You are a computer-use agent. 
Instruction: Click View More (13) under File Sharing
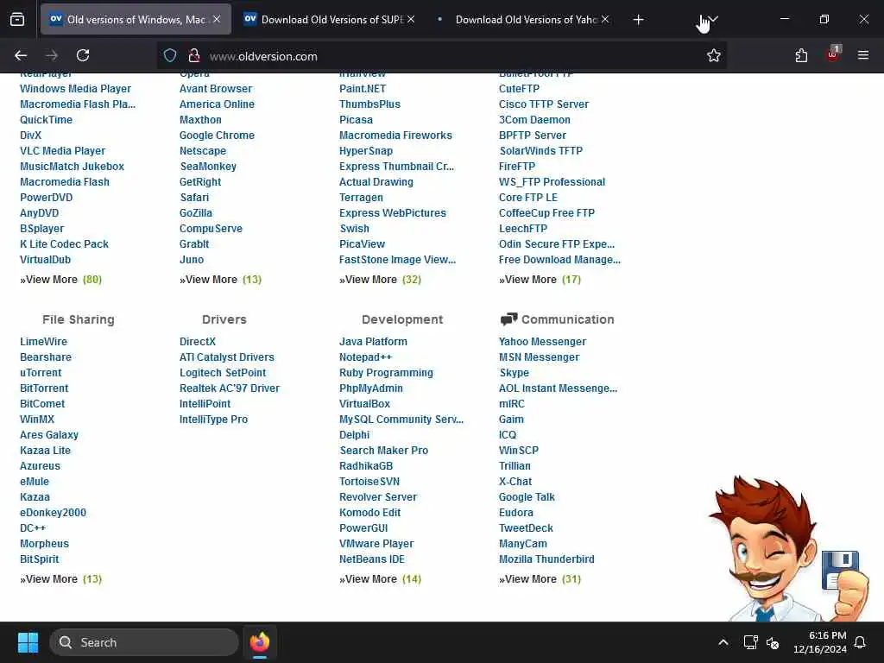(x=61, y=579)
